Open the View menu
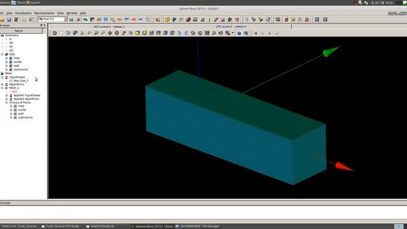407x229 pixels. coord(9,13)
